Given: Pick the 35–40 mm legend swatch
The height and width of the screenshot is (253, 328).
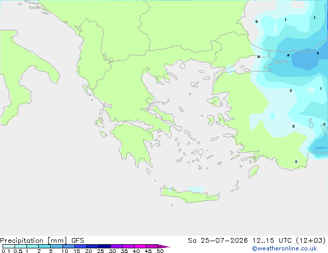Looking at the screenshot, I should pyautogui.click(x=128, y=246).
